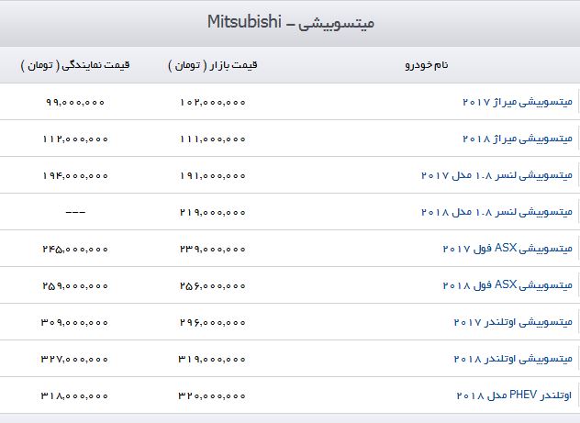Select the 259,000,000 dealer price cell
This screenshot has height=423, width=580.
tap(75, 285)
